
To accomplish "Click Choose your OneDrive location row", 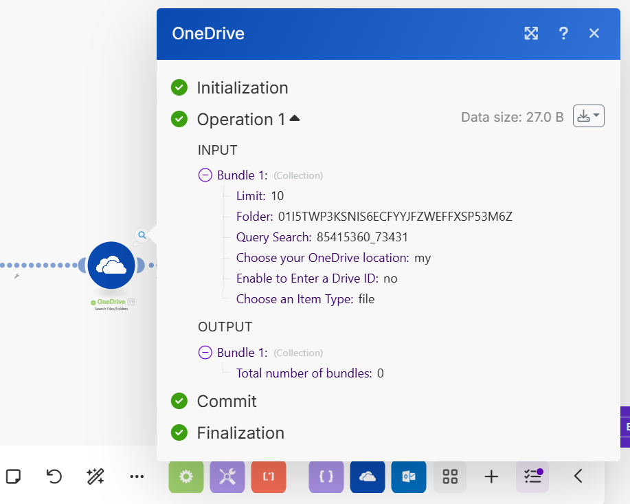I will (x=333, y=258).
